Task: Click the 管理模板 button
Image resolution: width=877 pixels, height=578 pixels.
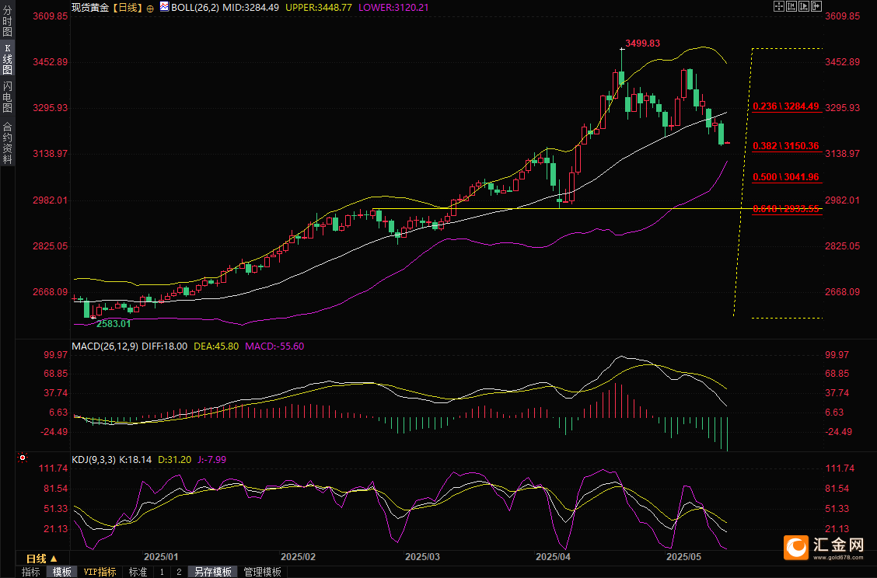Action: tap(262, 572)
